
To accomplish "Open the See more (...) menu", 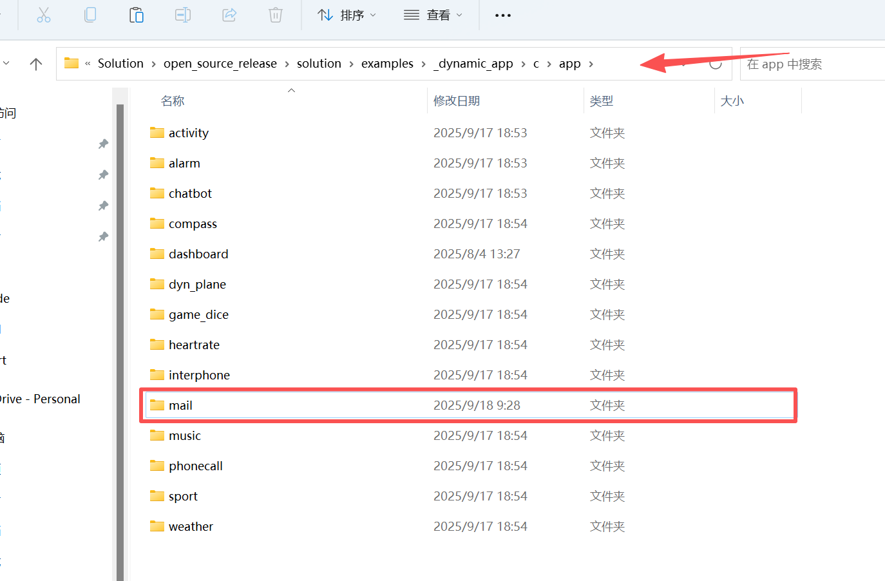I will click(x=502, y=15).
